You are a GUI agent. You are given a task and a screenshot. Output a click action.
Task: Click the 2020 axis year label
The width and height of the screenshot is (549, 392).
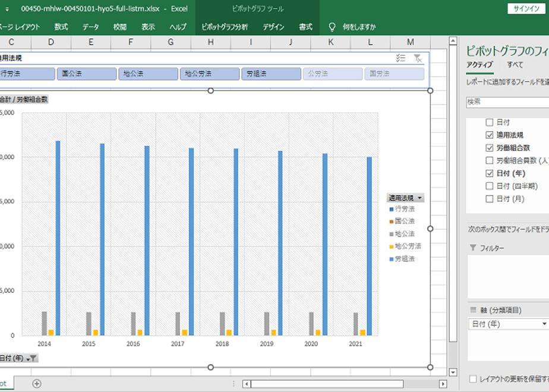[311, 344]
